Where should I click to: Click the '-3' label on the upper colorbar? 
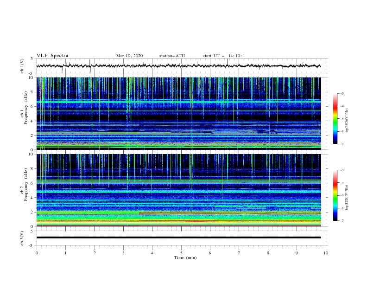tap(342, 93)
